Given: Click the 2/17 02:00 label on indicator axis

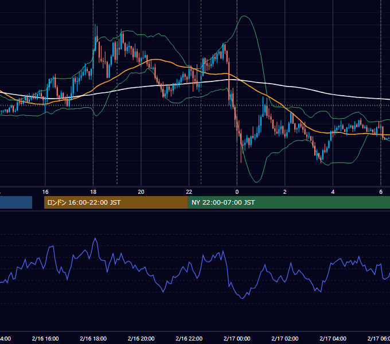Looking at the screenshot, I should (x=285, y=338).
